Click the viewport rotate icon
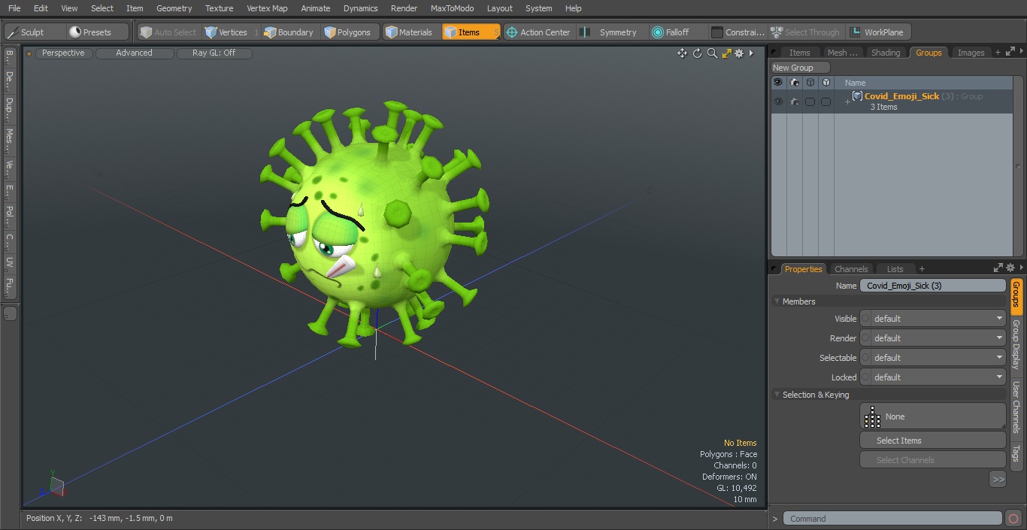Viewport: 1027px width, 530px height. click(x=697, y=53)
